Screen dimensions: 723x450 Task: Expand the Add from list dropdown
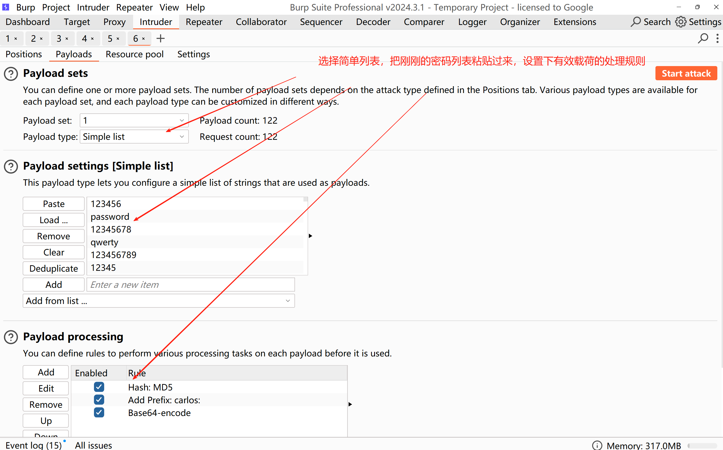click(158, 301)
